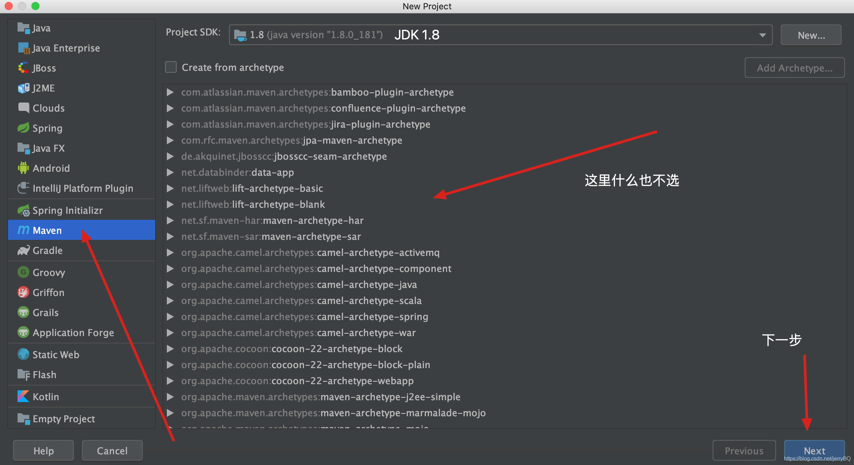Click the Spring Initializr icon
The height and width of the screenshot is (465, 854).
pyautogui.click(x=23, y=210)
